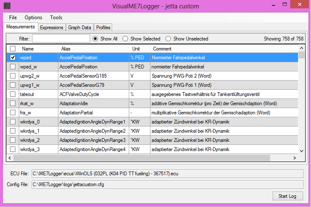Sort by the Unit column header
The width and height of the screenshot is (311, 207).
coord(140,49)
